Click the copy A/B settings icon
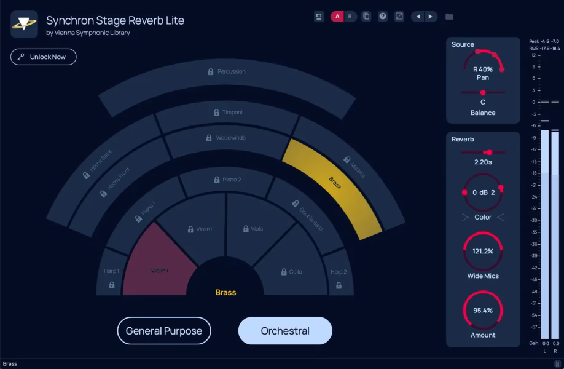The width and height of the screenshot is (564, 369). click(366, 17)
